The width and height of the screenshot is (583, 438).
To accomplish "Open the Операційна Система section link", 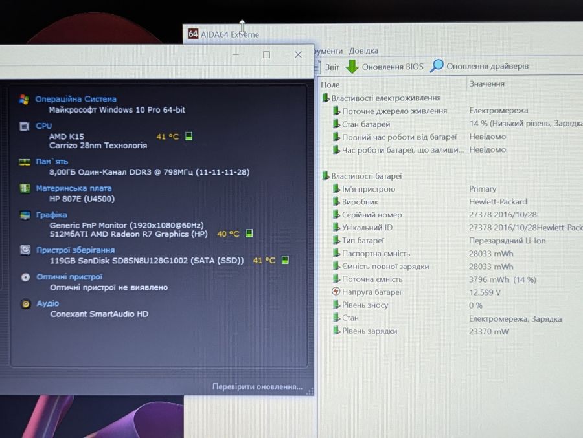I will [x=76, y=99].
